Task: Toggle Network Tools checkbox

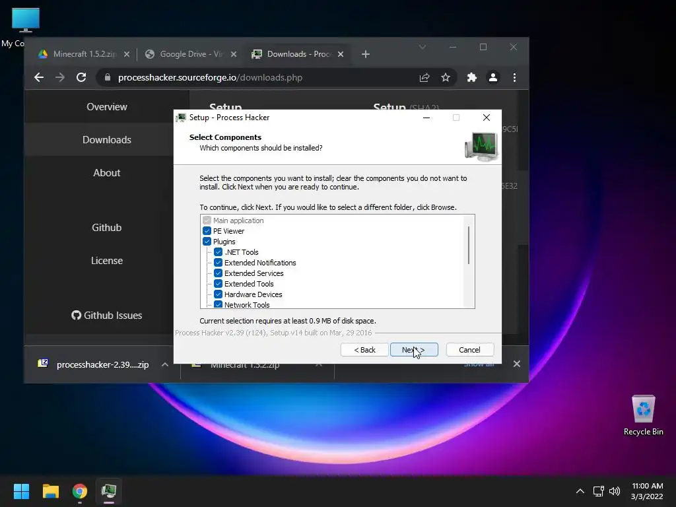Action: click(x=218, y=304)
